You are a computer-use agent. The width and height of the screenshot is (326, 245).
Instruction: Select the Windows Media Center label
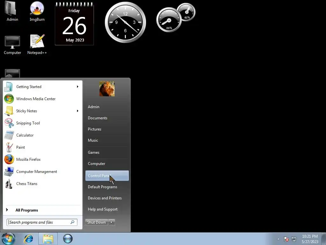(x=36, y=99)
